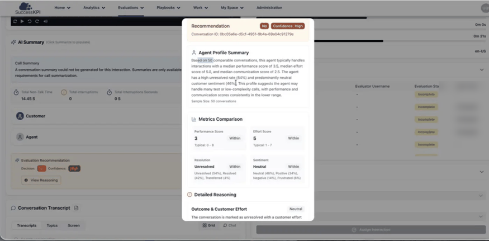
Task: Select the Chat view toggle
Action: click(x=230, y=225)
